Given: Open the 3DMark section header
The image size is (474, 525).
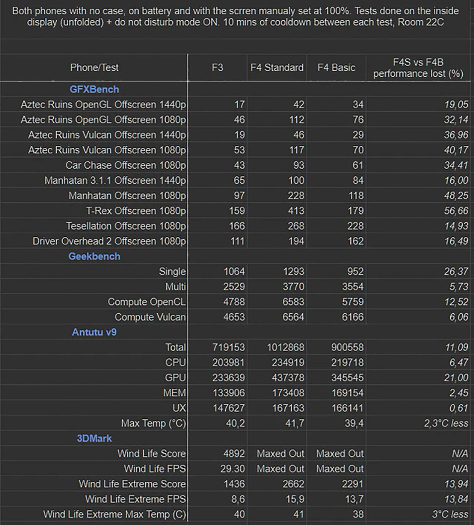Looking at the screenshot, I should coord(94,438).
